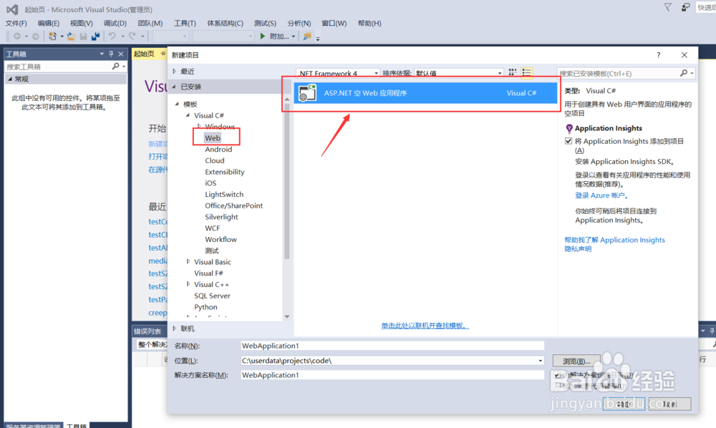Click the project Name input field
The image size is (716, 428).
point(392,346)
